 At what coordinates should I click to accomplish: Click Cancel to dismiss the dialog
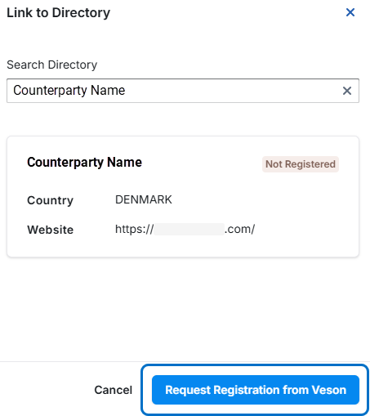pos(114,390)
